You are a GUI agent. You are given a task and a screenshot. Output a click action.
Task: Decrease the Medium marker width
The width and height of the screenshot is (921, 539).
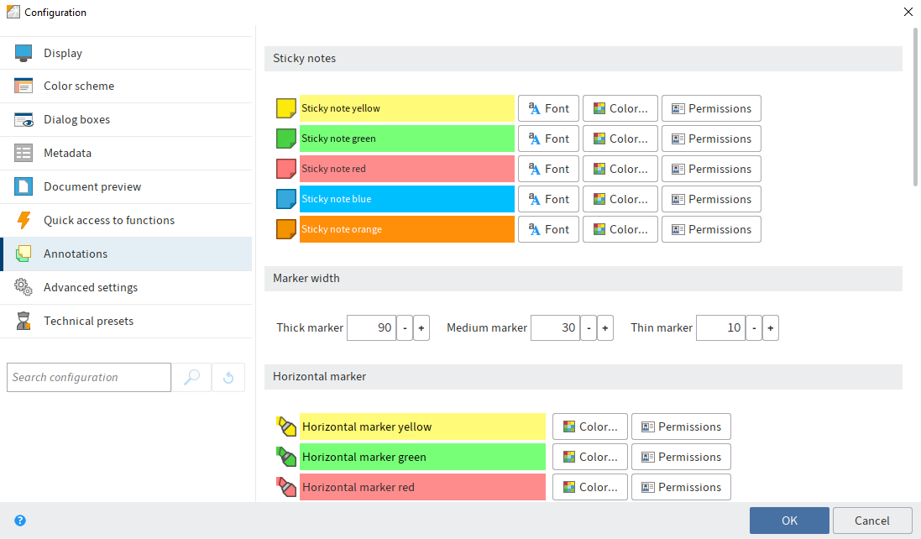pos(589,327)
